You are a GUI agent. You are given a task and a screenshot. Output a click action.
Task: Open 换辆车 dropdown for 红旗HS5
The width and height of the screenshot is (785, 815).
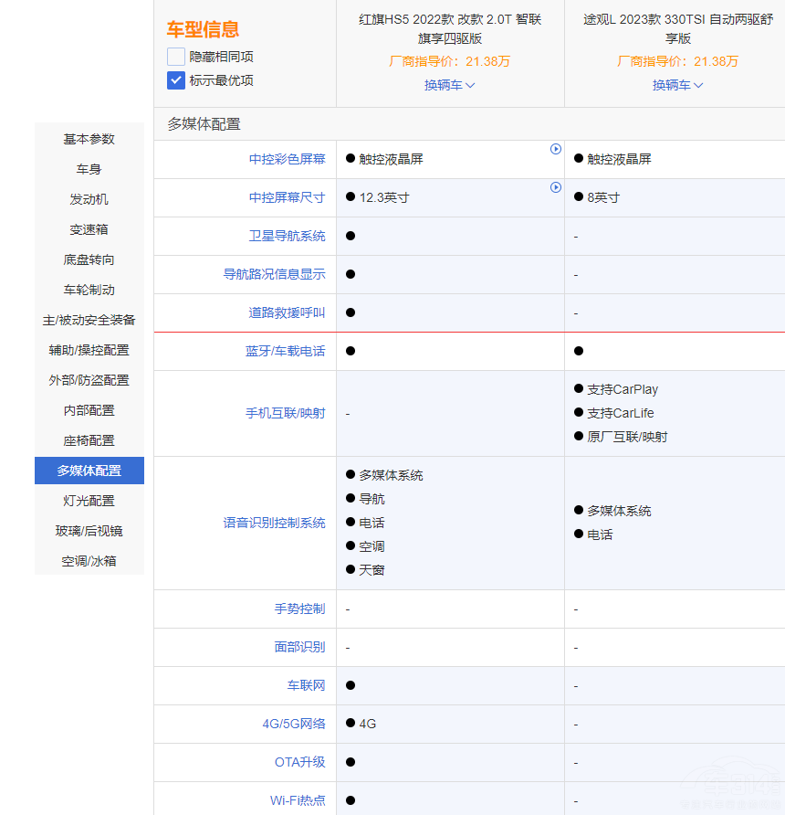pyautogui.click(x=450, y=85)
